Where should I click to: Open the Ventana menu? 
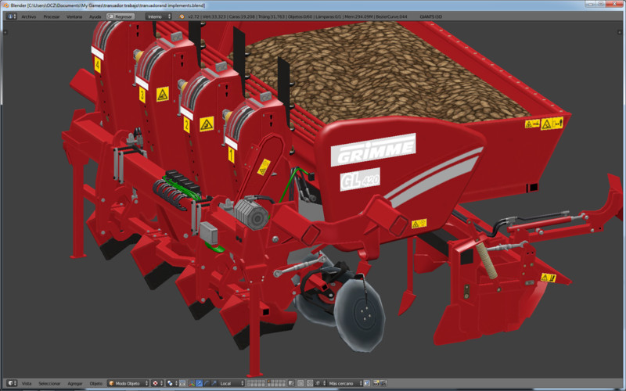74,16
